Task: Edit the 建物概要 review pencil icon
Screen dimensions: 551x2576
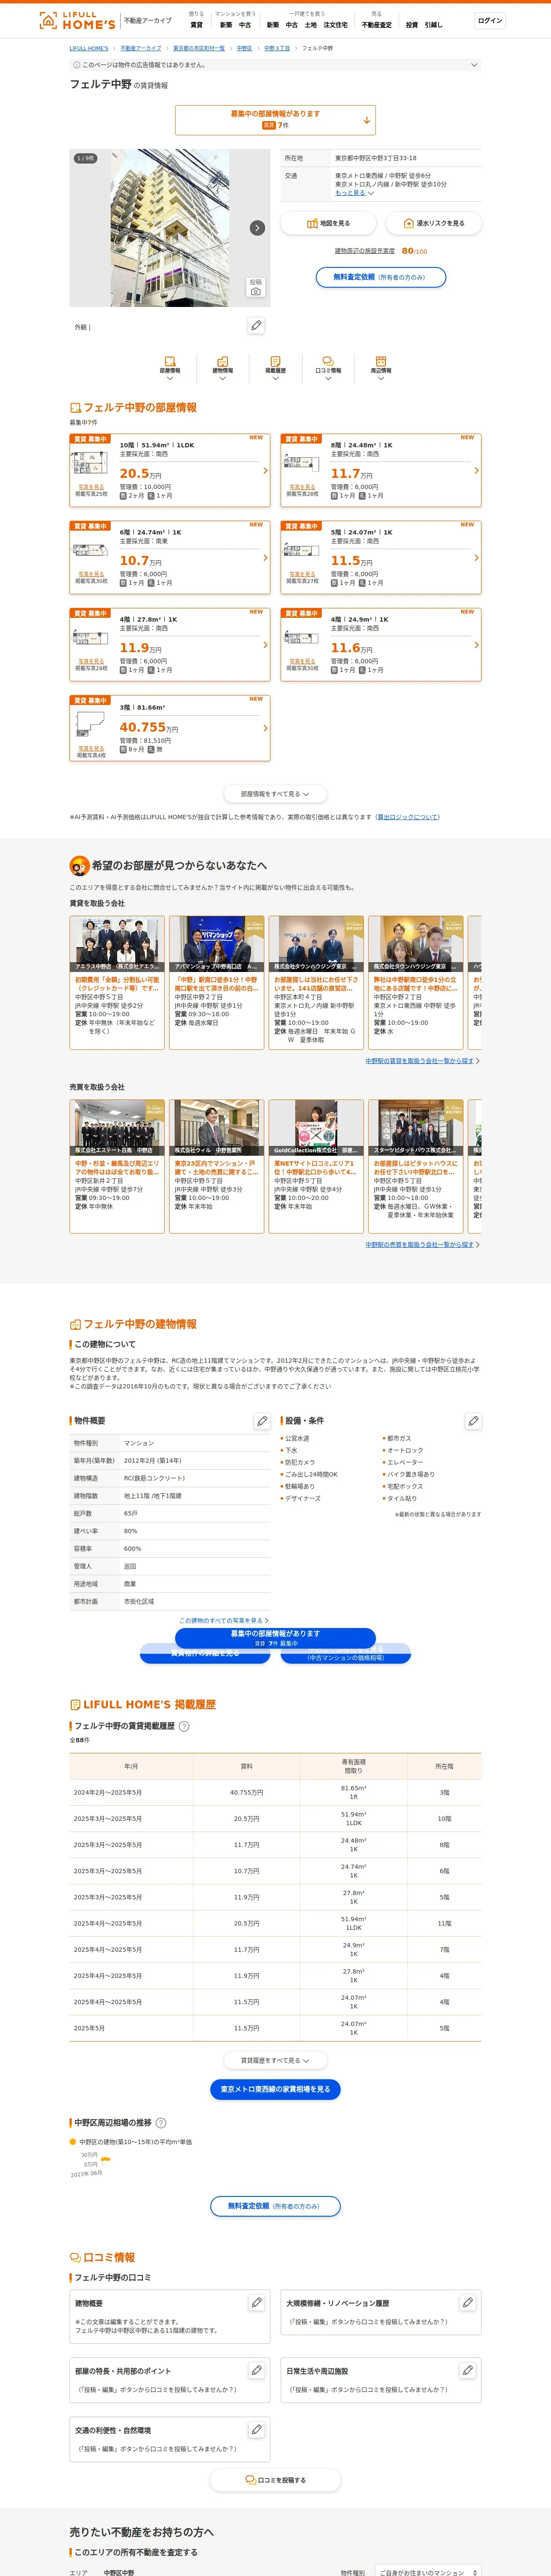Action: pos(256,2303)
